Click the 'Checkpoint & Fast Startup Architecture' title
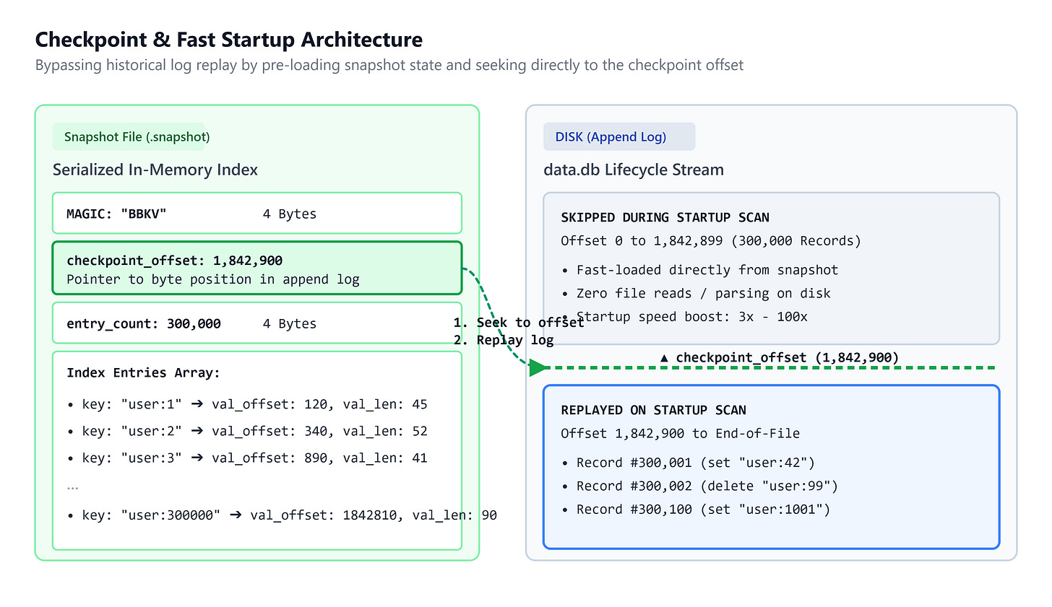The width and height of the screenshot is (1052, 607). pos(229,40)
